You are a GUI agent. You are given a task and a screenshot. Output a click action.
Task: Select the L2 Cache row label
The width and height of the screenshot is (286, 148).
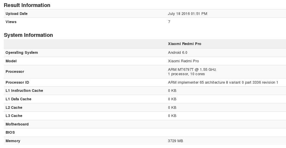click(x=14, y=108)
